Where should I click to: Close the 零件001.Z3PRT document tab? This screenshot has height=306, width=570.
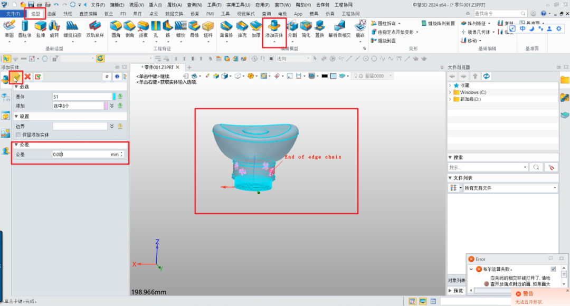click(178, 67)
